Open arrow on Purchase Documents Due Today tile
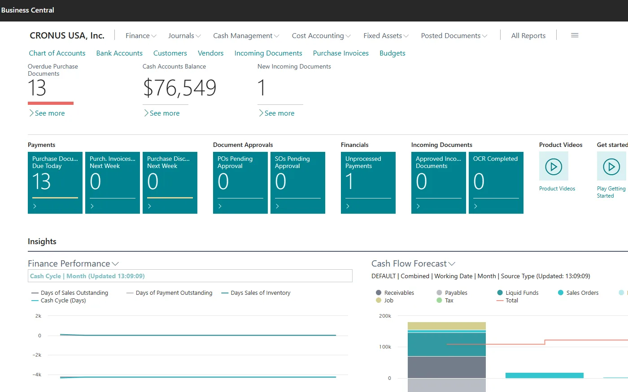The height and width of the screenshot is (392, 628). pos(35,206)
